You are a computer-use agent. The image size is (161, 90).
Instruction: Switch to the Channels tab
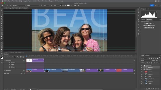(x=147, y=55)
